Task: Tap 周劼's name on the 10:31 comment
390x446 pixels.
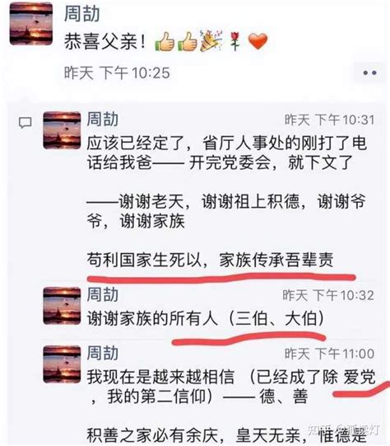Action: point(103,119)
